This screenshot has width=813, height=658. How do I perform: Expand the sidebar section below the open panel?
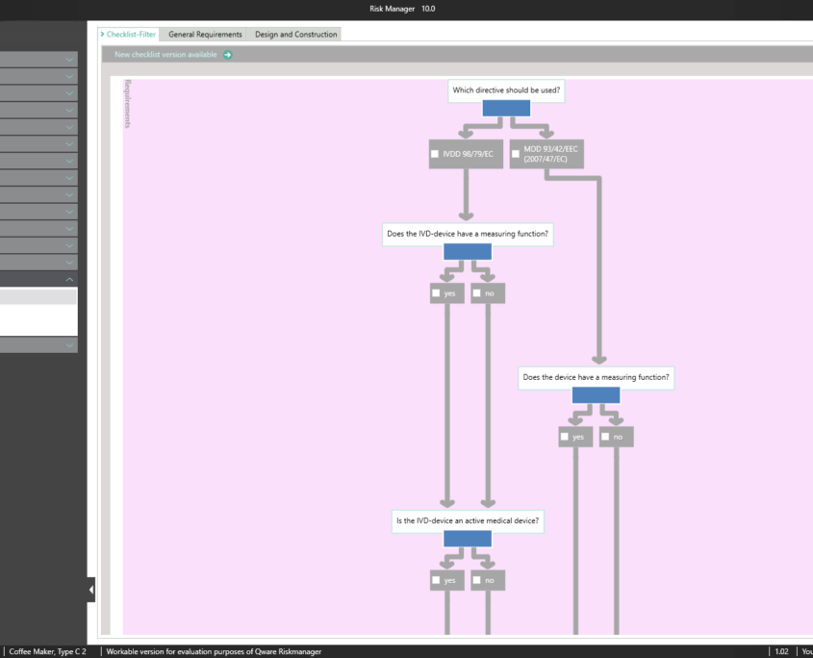(x=69, y=344)
